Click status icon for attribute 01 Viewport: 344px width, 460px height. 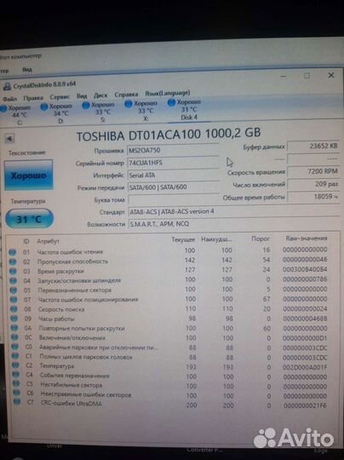click(x=12, y=252)
